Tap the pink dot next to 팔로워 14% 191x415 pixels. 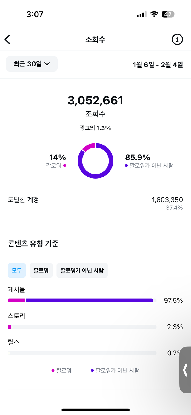(x=64, y=165)
